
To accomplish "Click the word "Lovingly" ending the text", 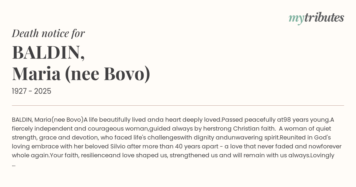I will coord(322,156).
